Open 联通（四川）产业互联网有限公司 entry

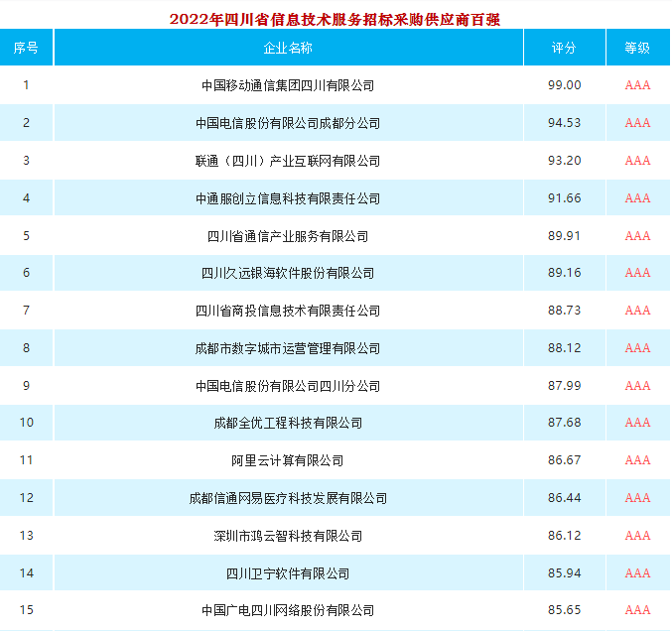(x=288, y=161)
